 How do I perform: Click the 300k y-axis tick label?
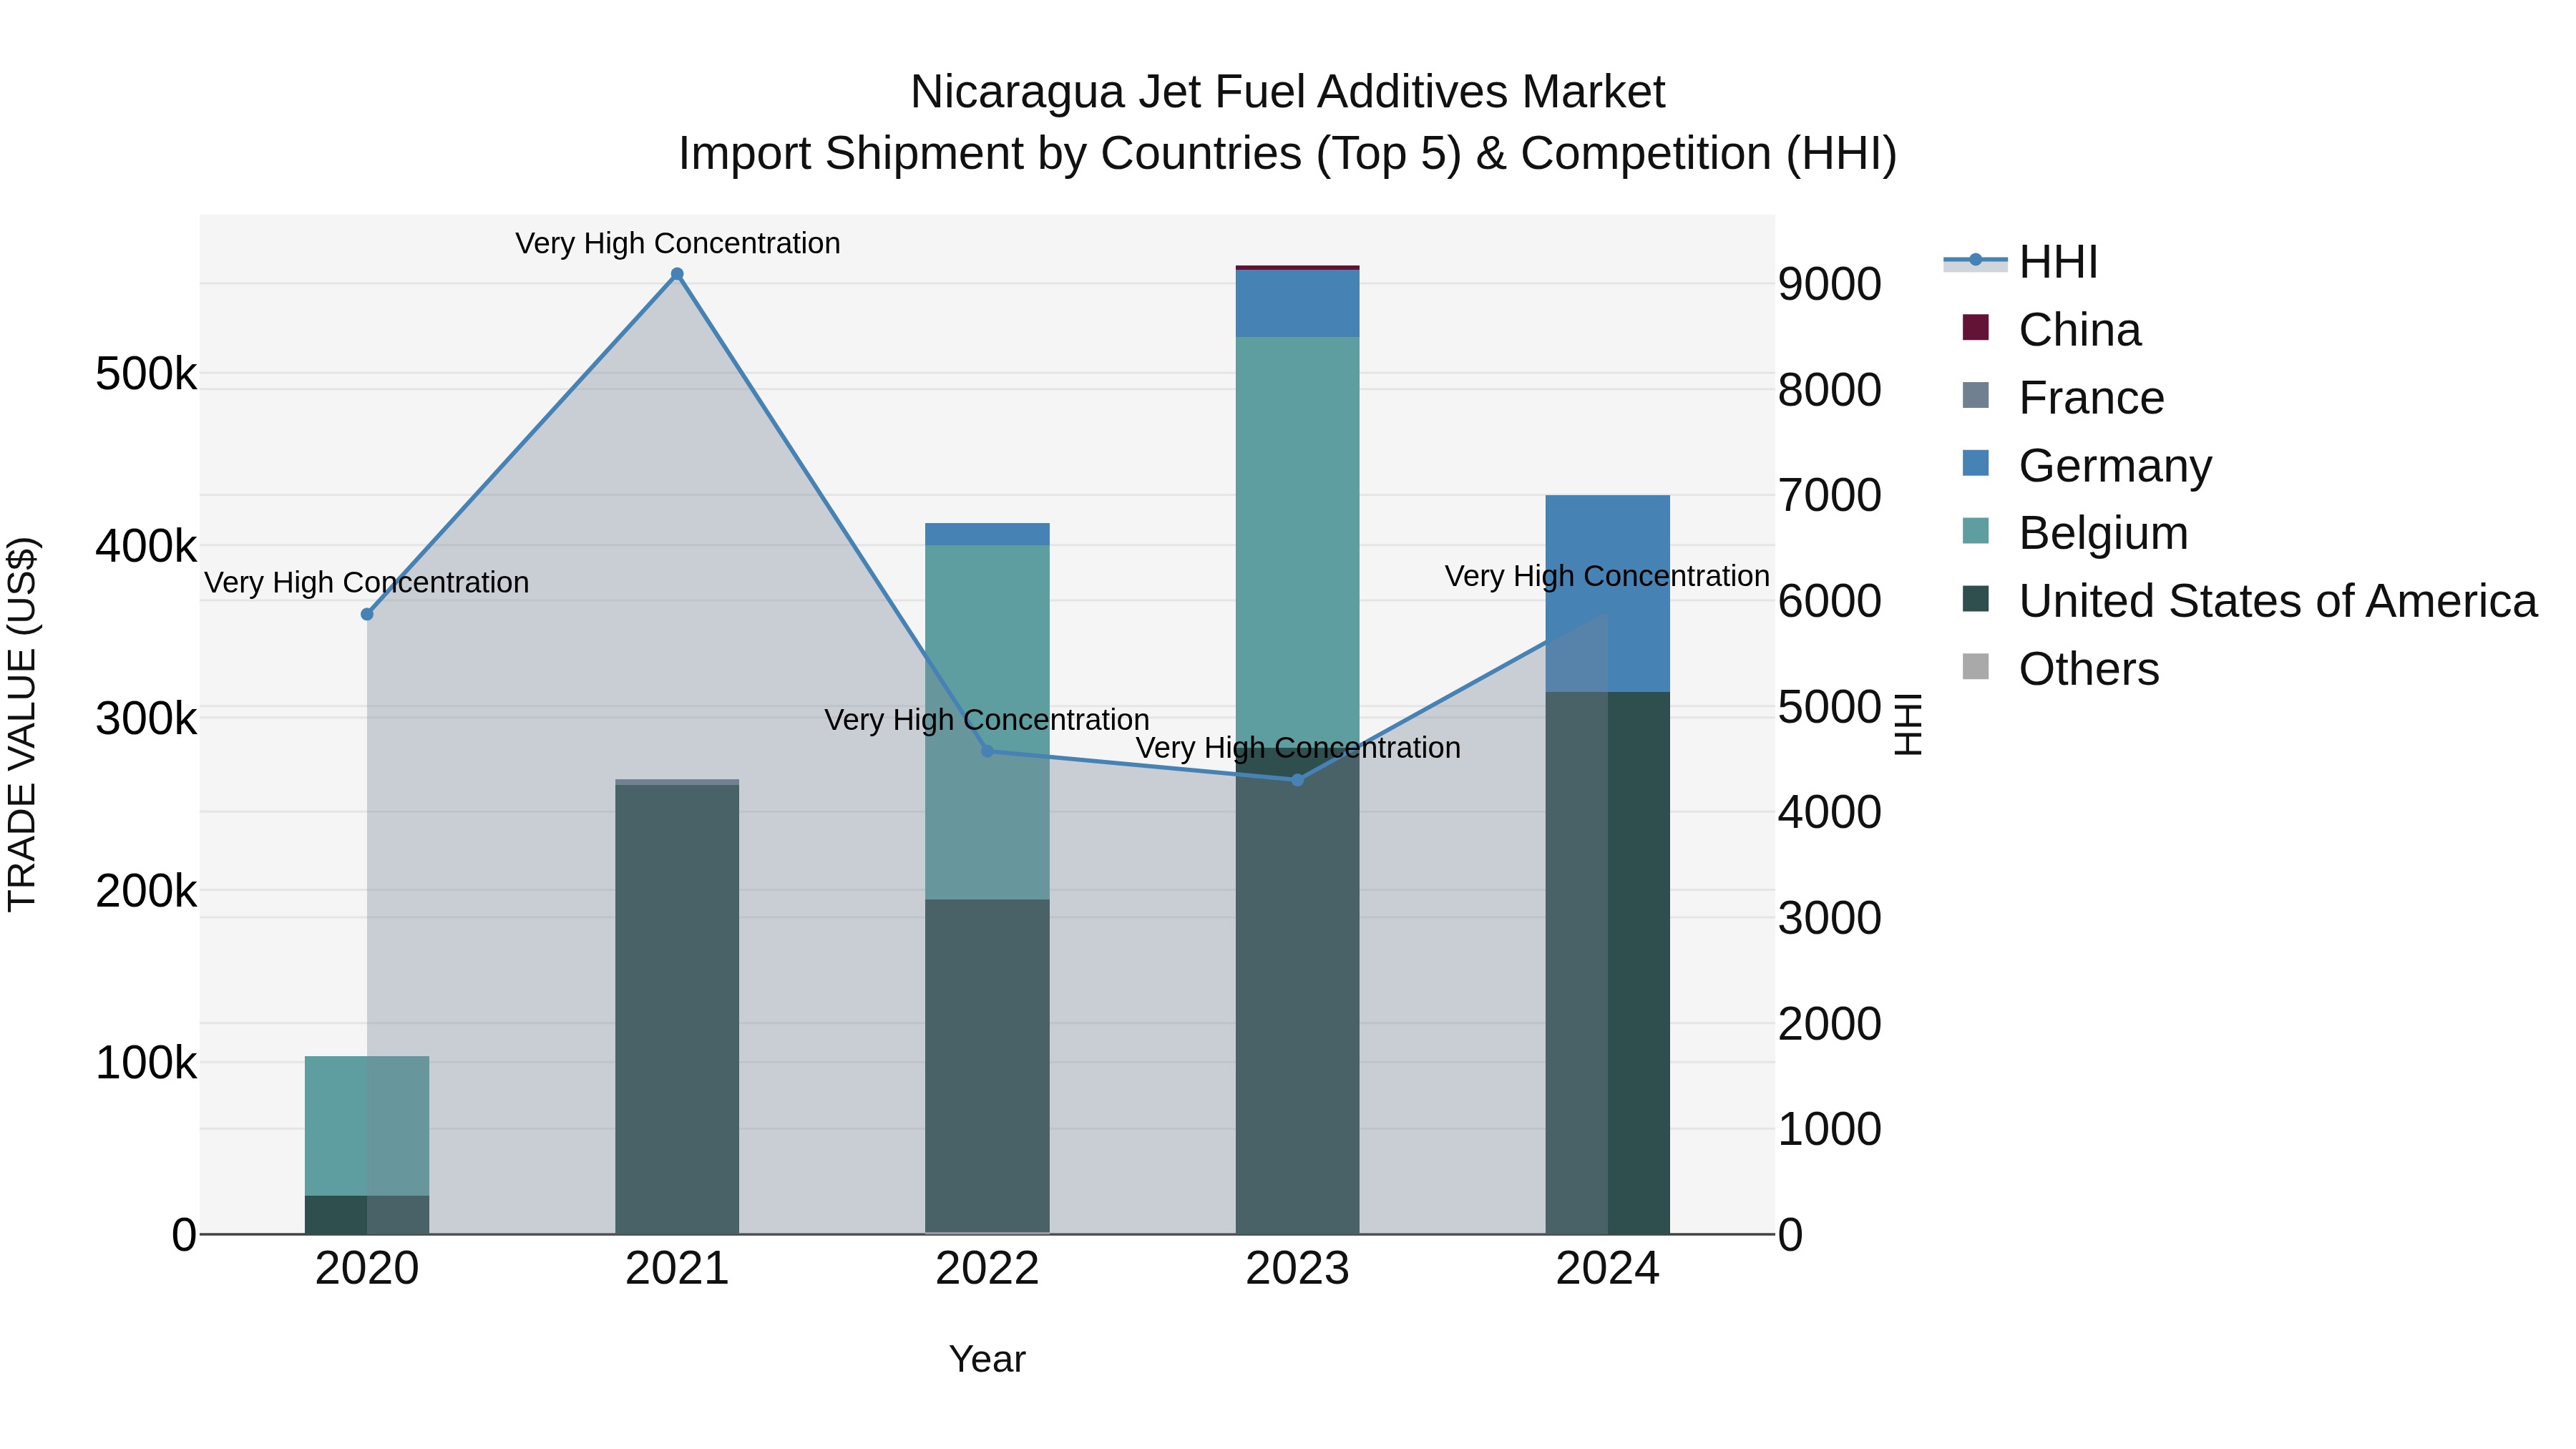pyautogui.click(x=146, y=718)
